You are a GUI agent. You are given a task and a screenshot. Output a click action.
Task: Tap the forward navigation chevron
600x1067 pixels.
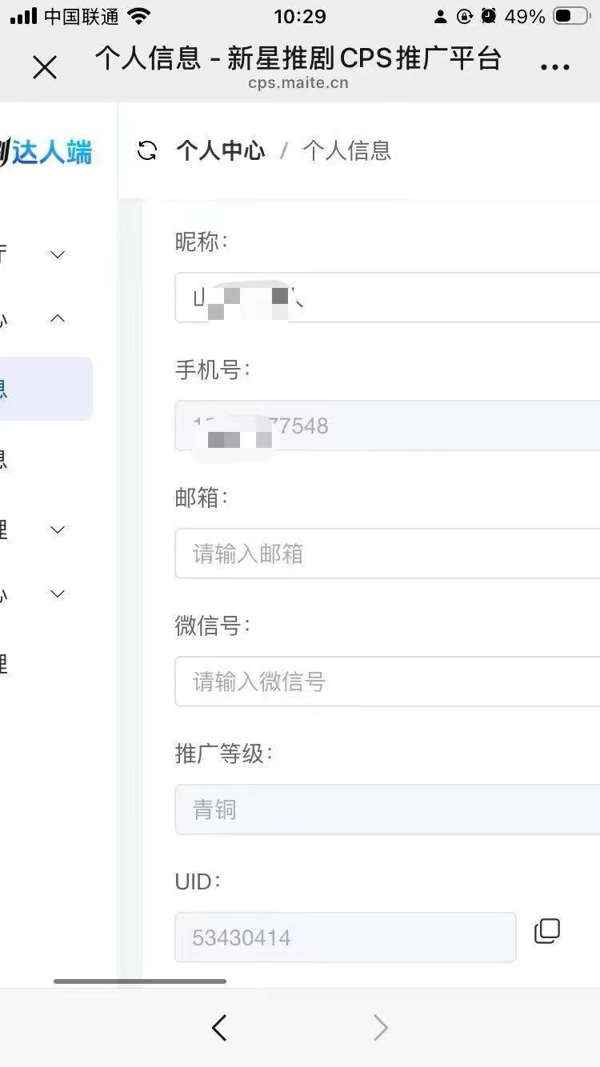pos(380,1028)
